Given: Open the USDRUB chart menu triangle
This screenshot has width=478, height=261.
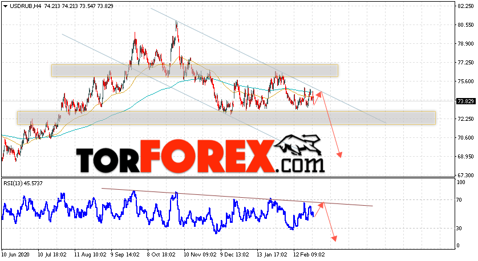Looking at the screenshot, I should coord(5,6).
